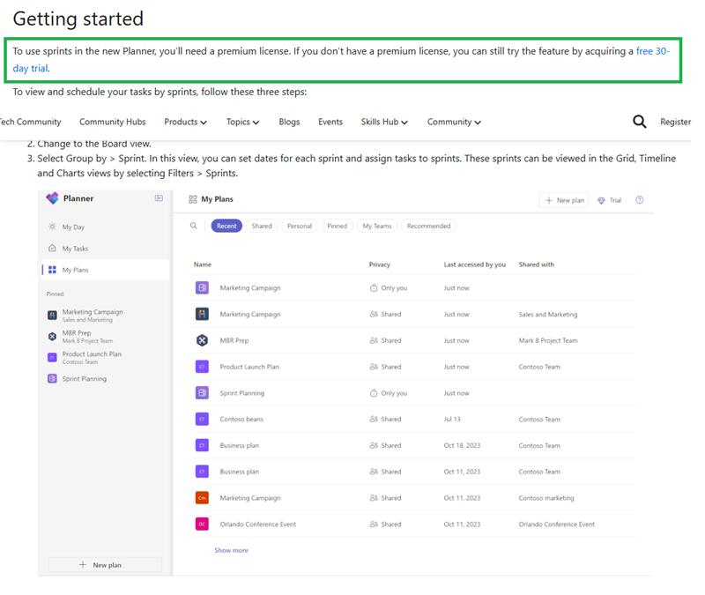The image size is (705, 595).
Task: Click the My Tasks icon in sidebar
Action: [52, 249]
